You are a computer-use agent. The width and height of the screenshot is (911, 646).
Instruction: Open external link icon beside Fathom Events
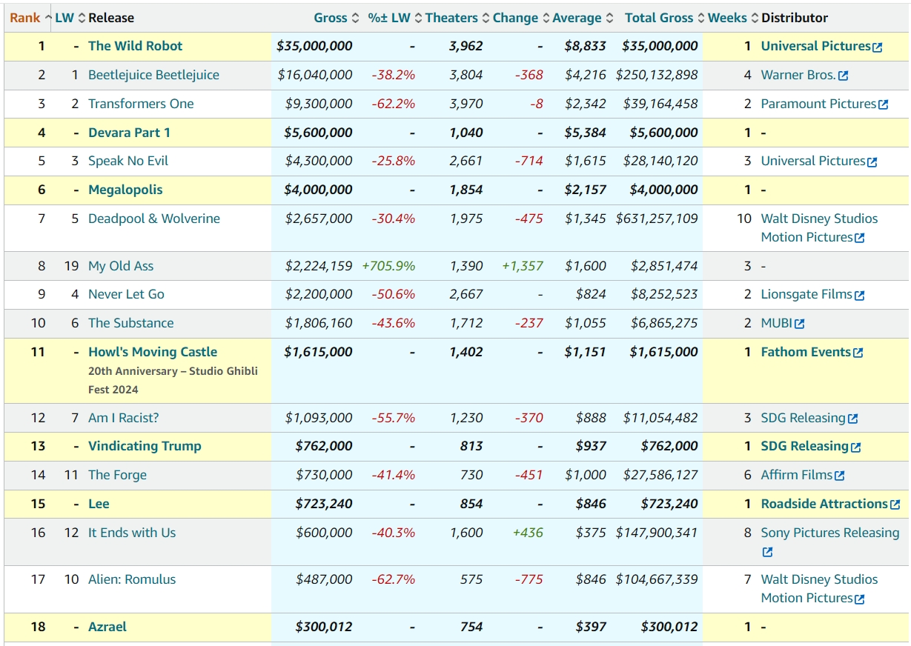click(858, 353)
